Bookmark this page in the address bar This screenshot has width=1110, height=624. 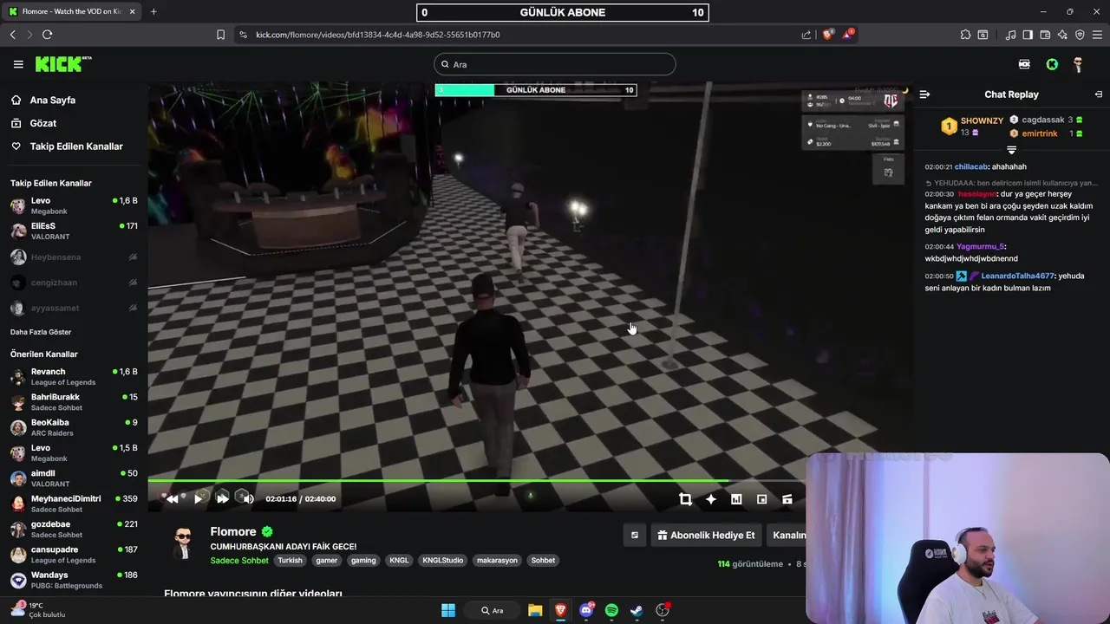coord(220,35)
